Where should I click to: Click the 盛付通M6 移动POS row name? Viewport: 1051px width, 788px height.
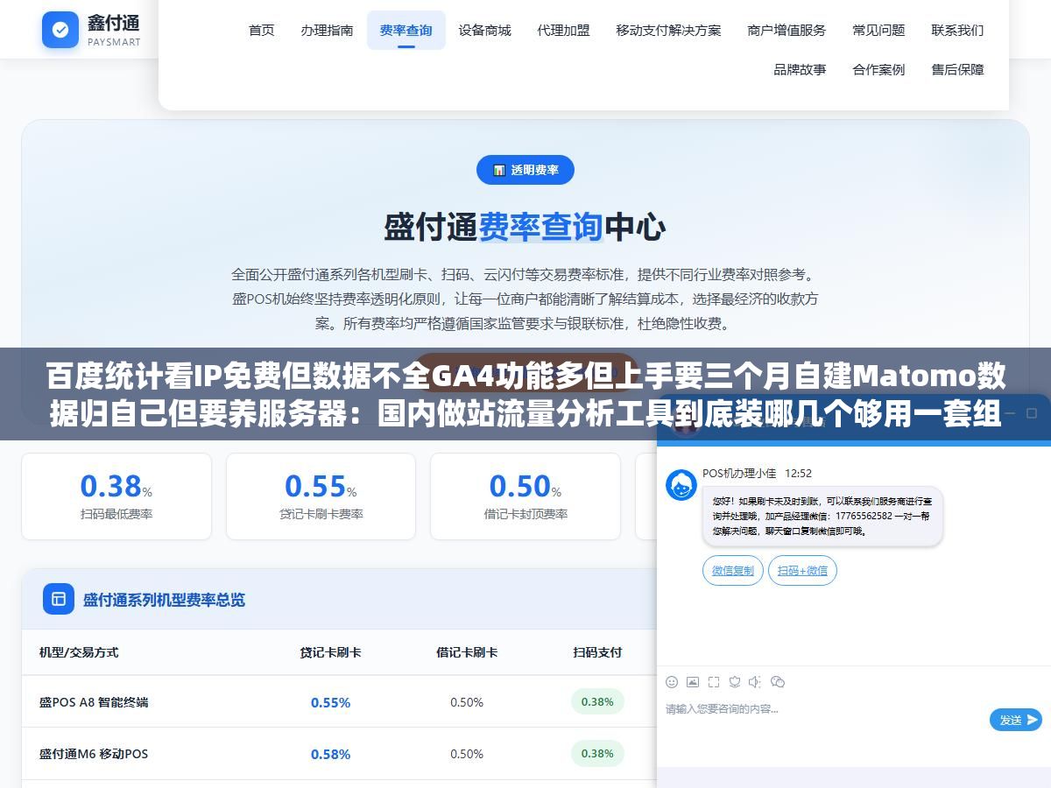94,754
